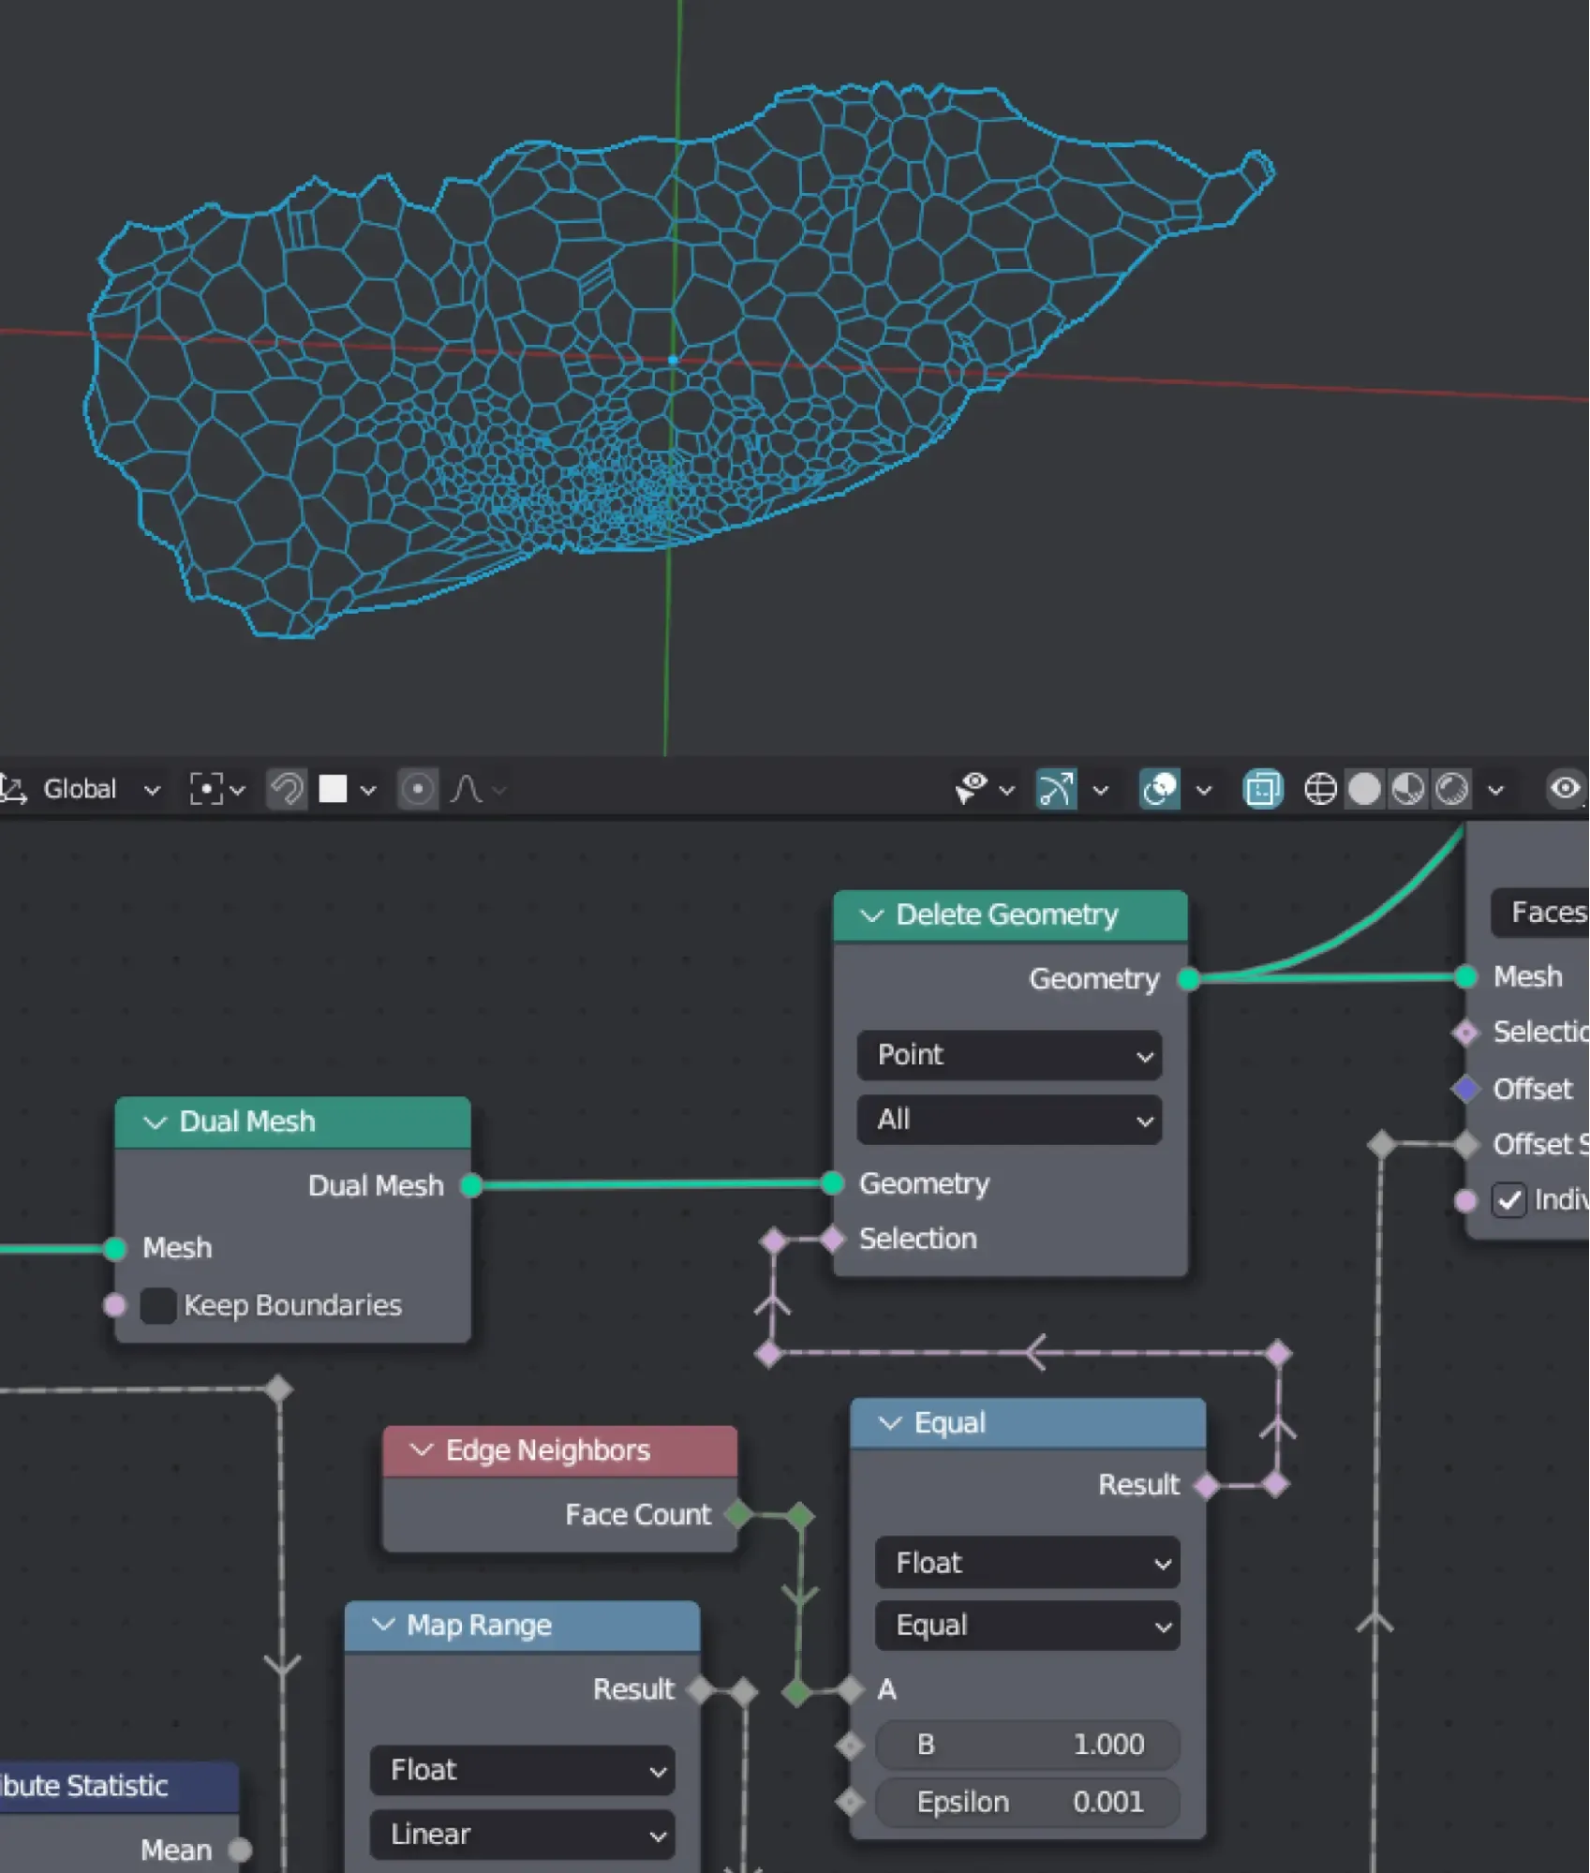Screen dimensions: 1590x1873
Task: Enable the Keep Boundaries checkbox
Action: point(158,1305)
